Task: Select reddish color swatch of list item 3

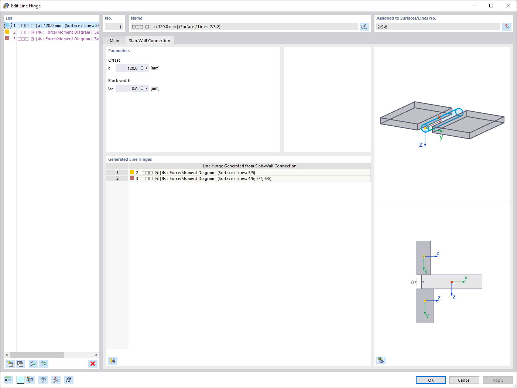Action: click(x=7, y=38)
